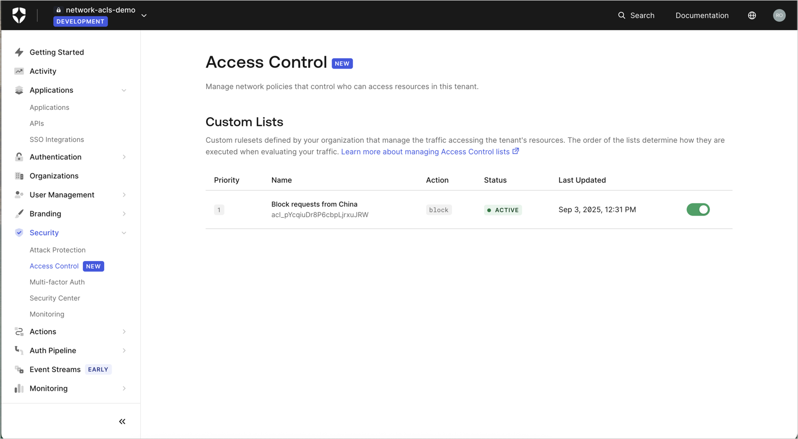Click the Event Streams icon

[x=19, y=369]
